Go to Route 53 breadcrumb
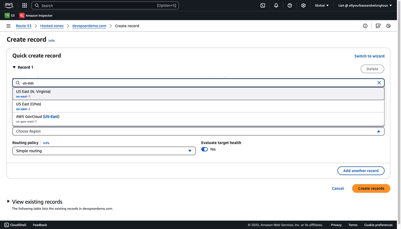The image size is (401, 229). (x=23, y=26)
